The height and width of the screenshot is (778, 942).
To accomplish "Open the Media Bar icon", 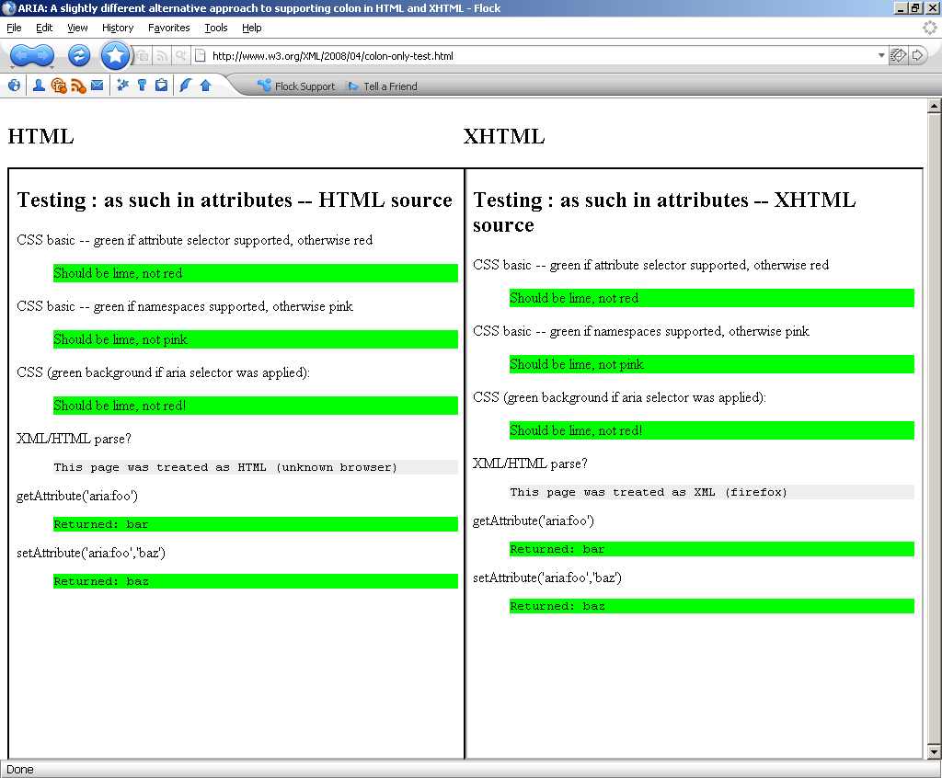I will pos(58,86).
